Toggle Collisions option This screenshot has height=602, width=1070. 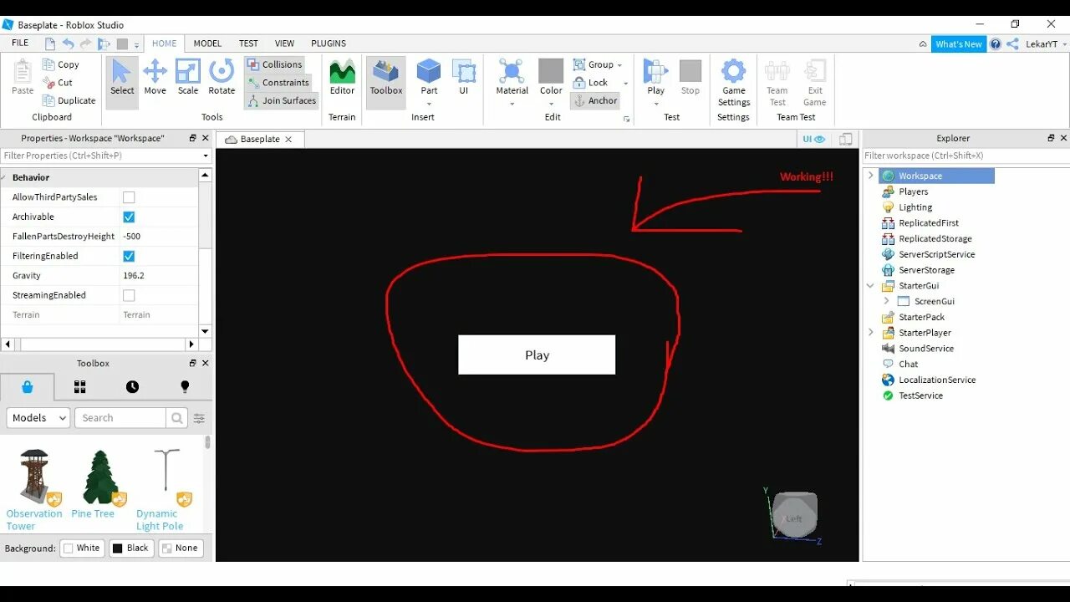274,64
